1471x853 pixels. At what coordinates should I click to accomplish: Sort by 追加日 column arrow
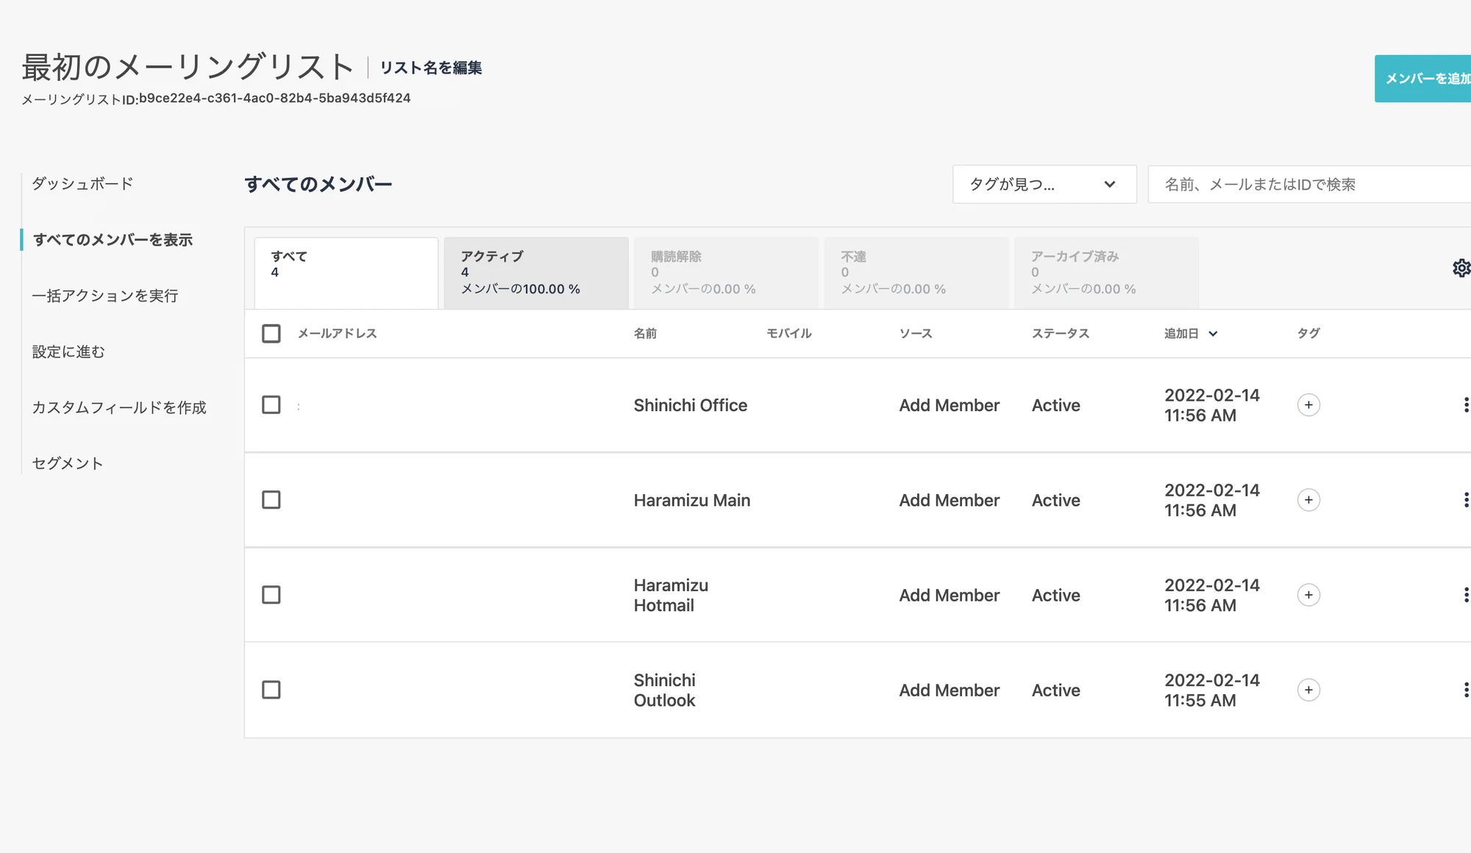click(1213, 334)
